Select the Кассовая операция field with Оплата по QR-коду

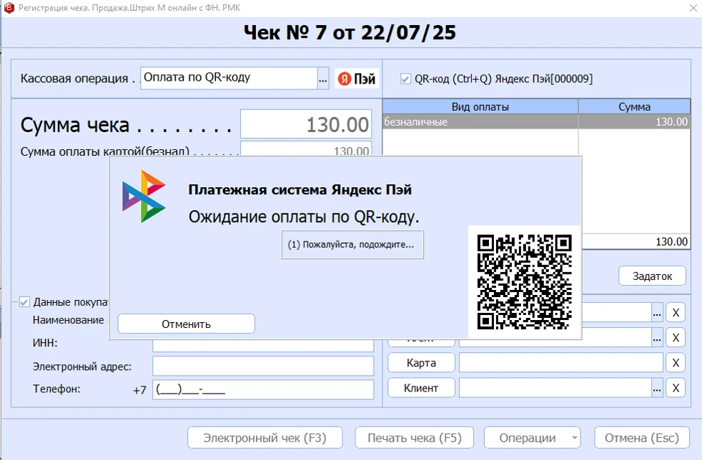click(229, 79)
